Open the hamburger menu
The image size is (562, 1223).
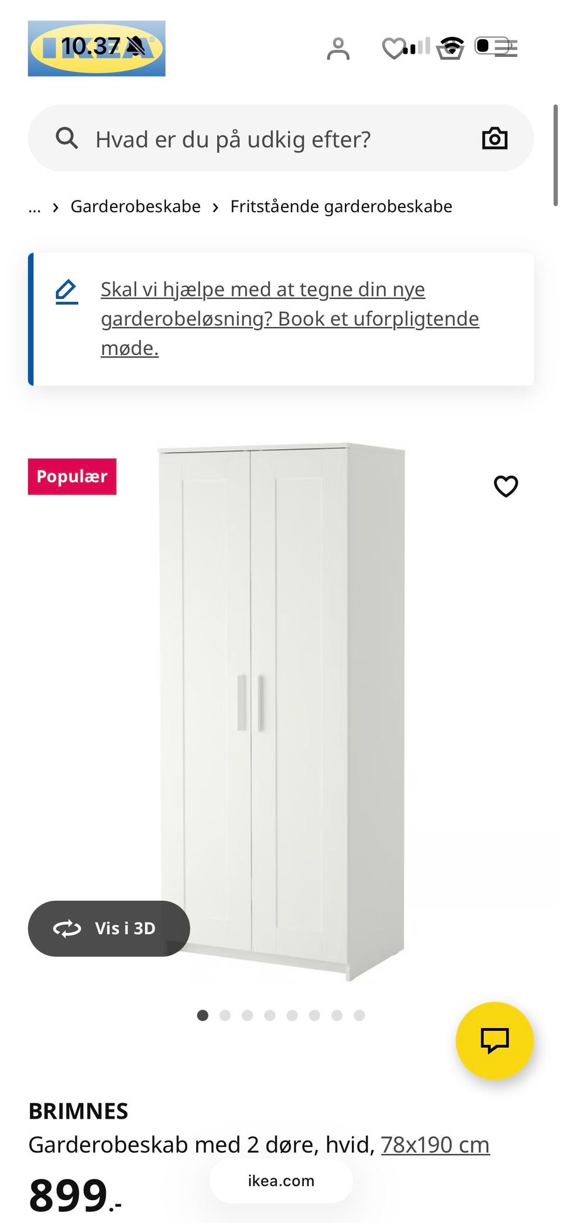point(506,49)
